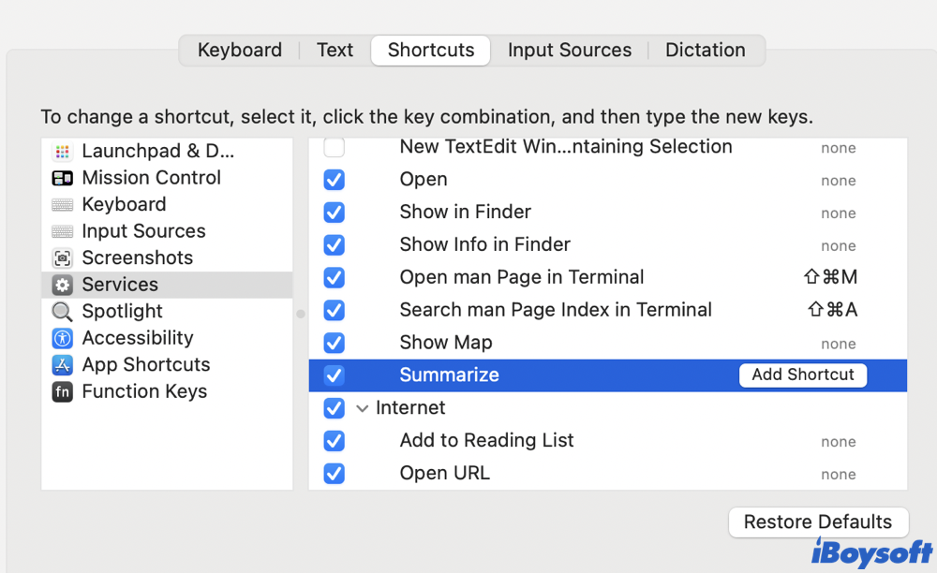Click the App Shortcuts icon
The height and width of the screenshot is (573, 937).
pyautogui.click(x=63, y=365)
